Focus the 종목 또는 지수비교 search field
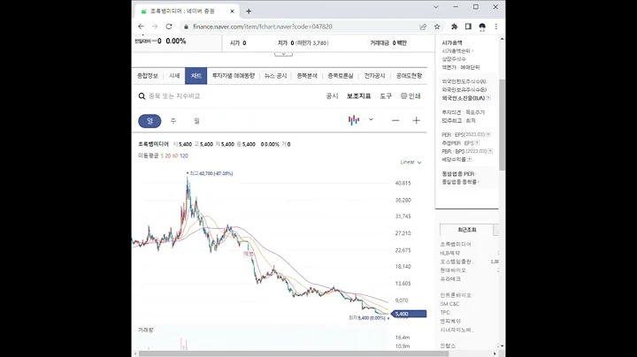This screenshot has width=637, height=357. [174, 96]
